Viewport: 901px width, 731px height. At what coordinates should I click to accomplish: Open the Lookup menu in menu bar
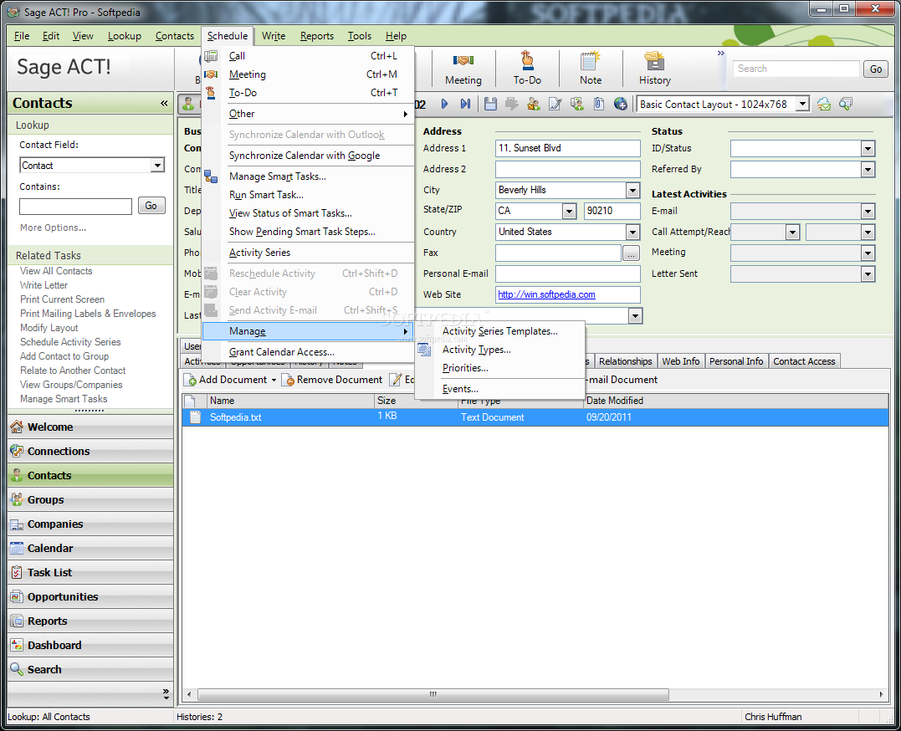tap(124, 36)
